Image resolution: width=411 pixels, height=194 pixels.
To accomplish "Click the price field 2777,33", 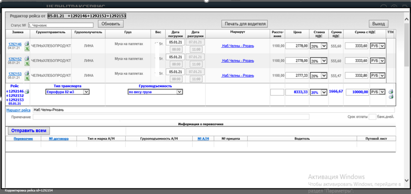I will click(x=297, y=76).
